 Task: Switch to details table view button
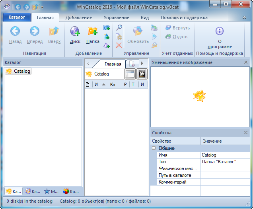[x=130, y=74]
